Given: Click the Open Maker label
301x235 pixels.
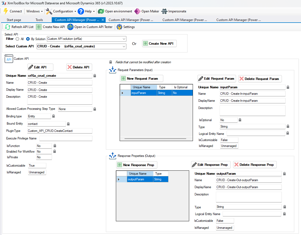Looking at the screenshot, I should pyautogui.click(x=150, y=11).
